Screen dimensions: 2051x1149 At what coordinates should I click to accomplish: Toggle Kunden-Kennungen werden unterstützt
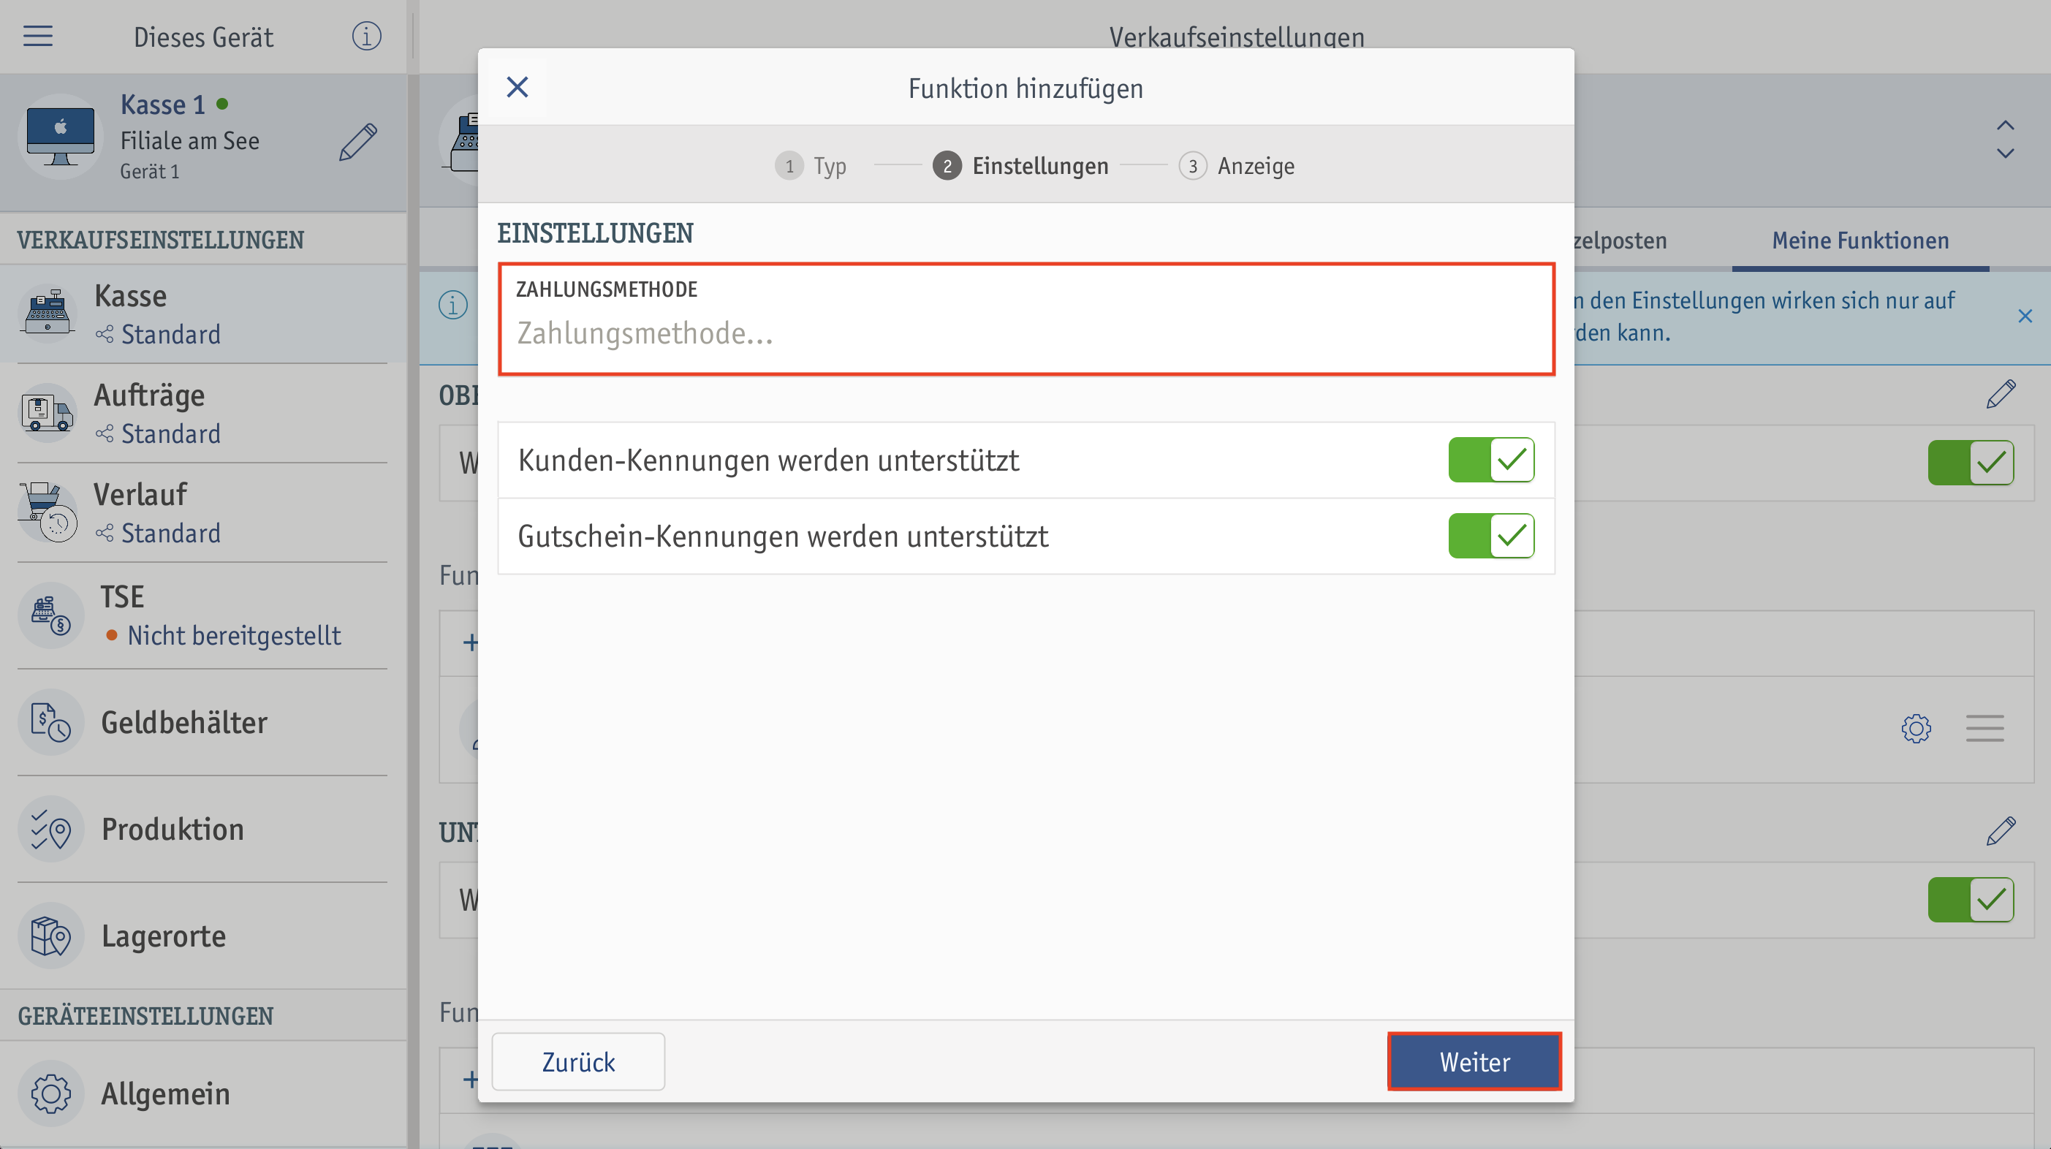pyautogui.click(x=1491, y=460)
